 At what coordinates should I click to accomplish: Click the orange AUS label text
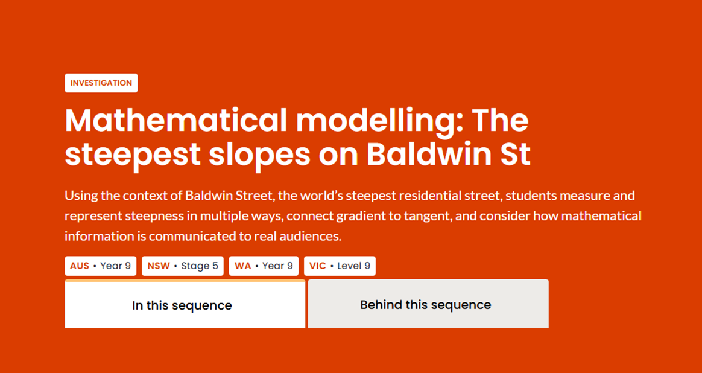click(x=80, y=266)
